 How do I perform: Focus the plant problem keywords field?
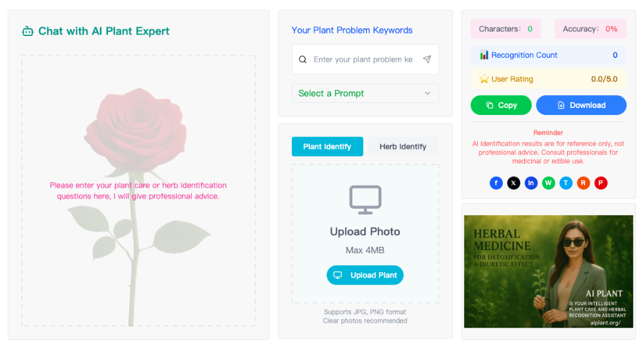click(x=365, y=59)
